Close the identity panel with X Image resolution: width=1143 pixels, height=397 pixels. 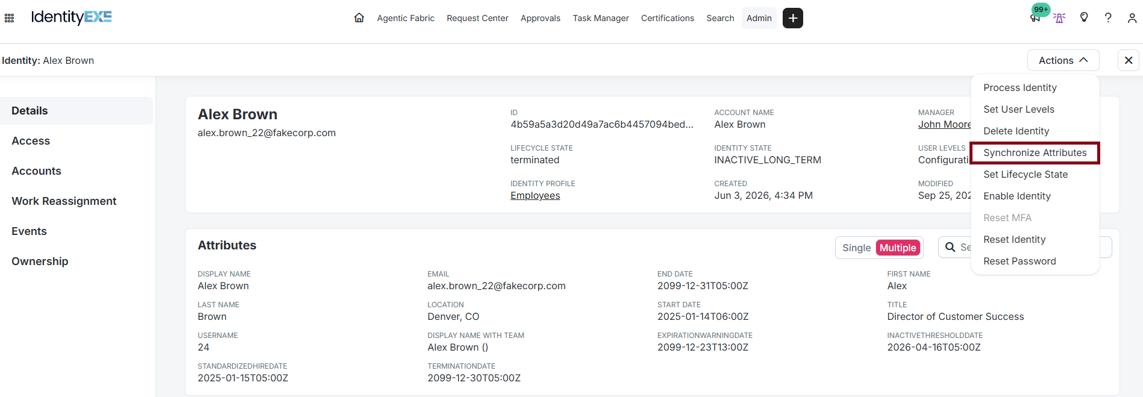pos(1129,60)
